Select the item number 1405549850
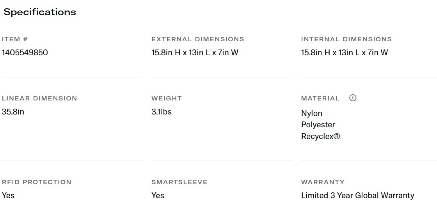This screenshot has width=437, height=213. [x=25, y=53]
